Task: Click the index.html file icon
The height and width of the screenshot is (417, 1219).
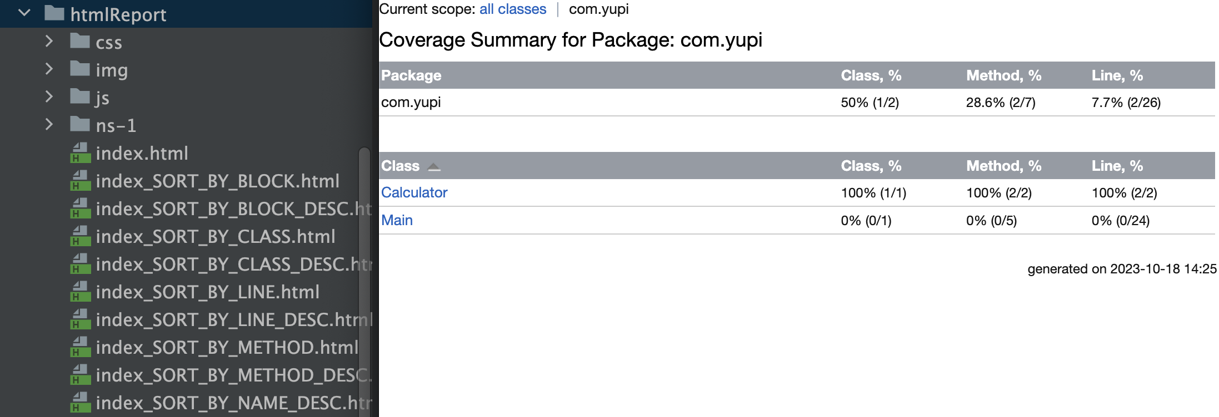Action: 80,153
